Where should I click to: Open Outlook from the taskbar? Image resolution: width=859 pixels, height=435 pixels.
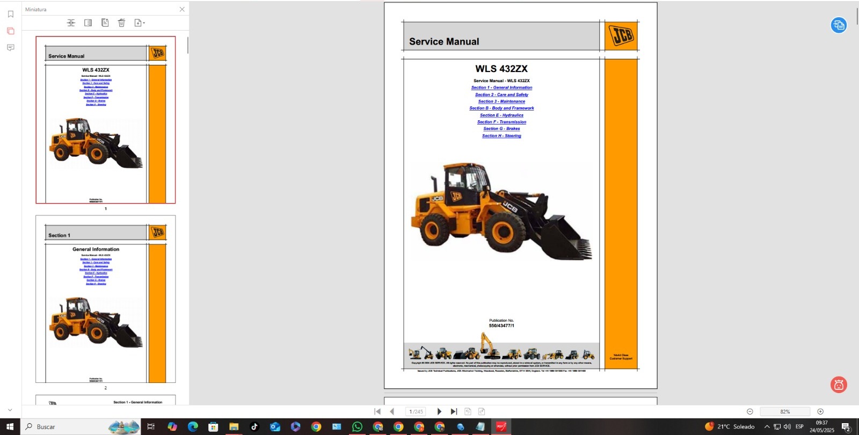tap(275, 426)
